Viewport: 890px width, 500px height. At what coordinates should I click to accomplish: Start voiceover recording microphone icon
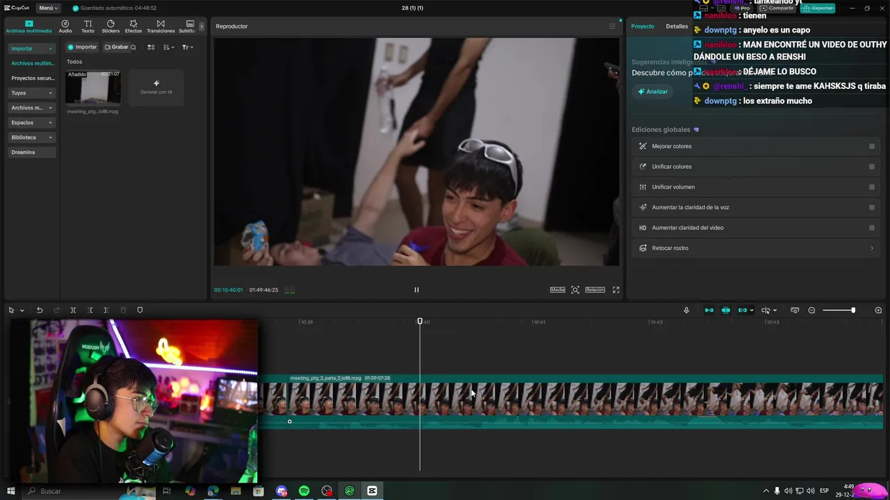(686, 310)
